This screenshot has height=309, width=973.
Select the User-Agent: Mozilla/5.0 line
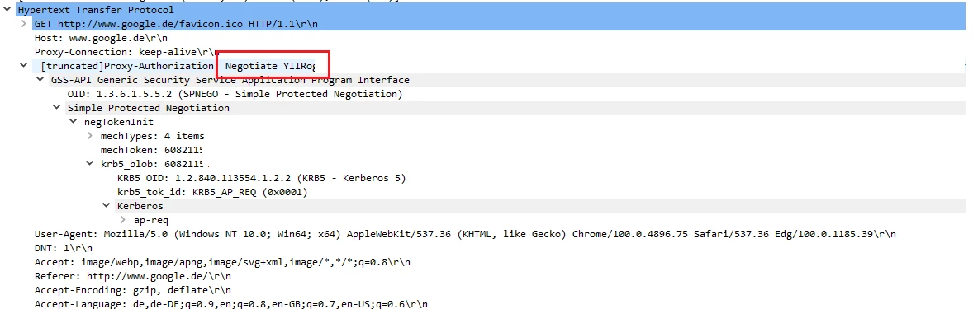[465, 234]
